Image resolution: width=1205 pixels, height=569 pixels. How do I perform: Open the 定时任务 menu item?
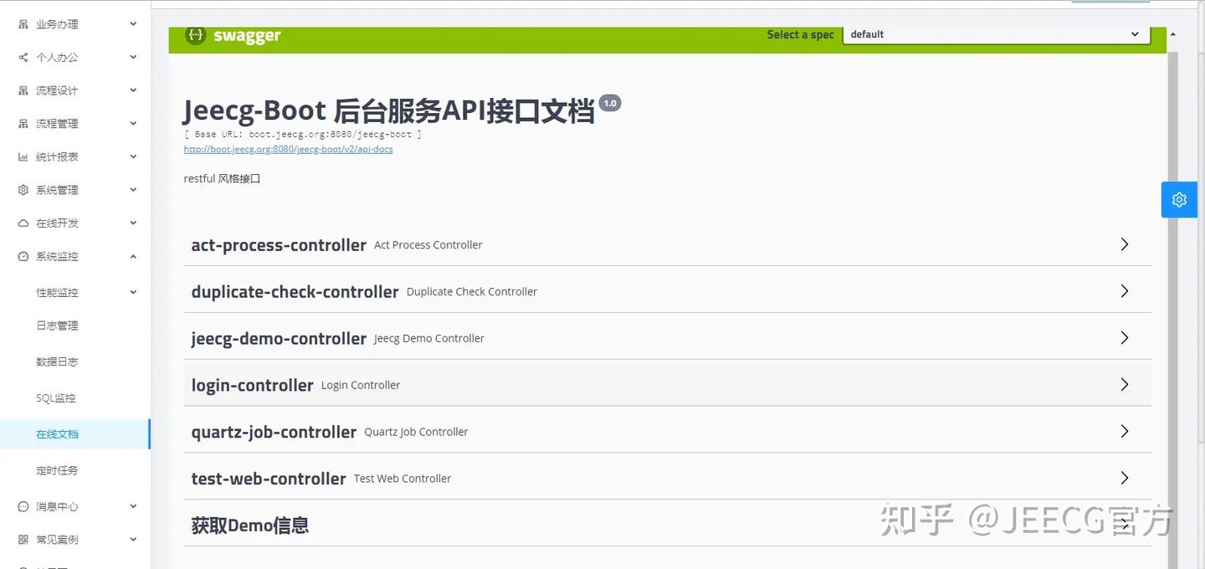[x=57, y=469]
